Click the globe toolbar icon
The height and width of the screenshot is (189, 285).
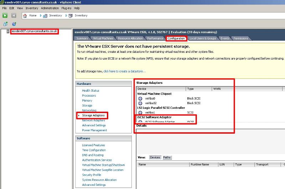click(14, 24)
